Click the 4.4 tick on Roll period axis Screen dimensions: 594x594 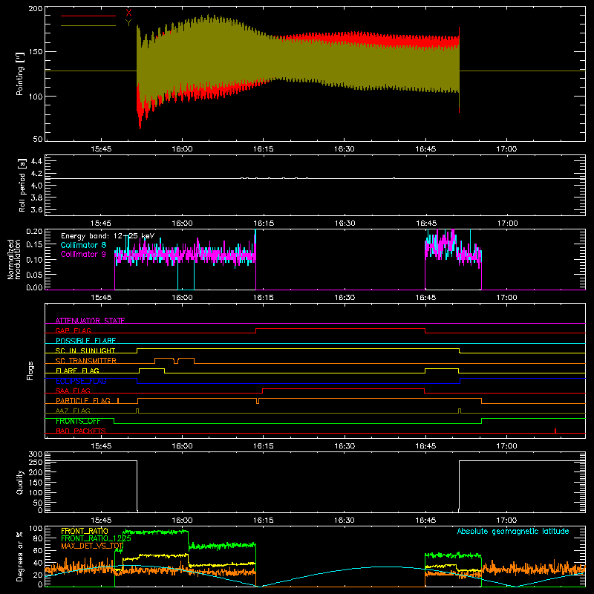pos(36,161)
